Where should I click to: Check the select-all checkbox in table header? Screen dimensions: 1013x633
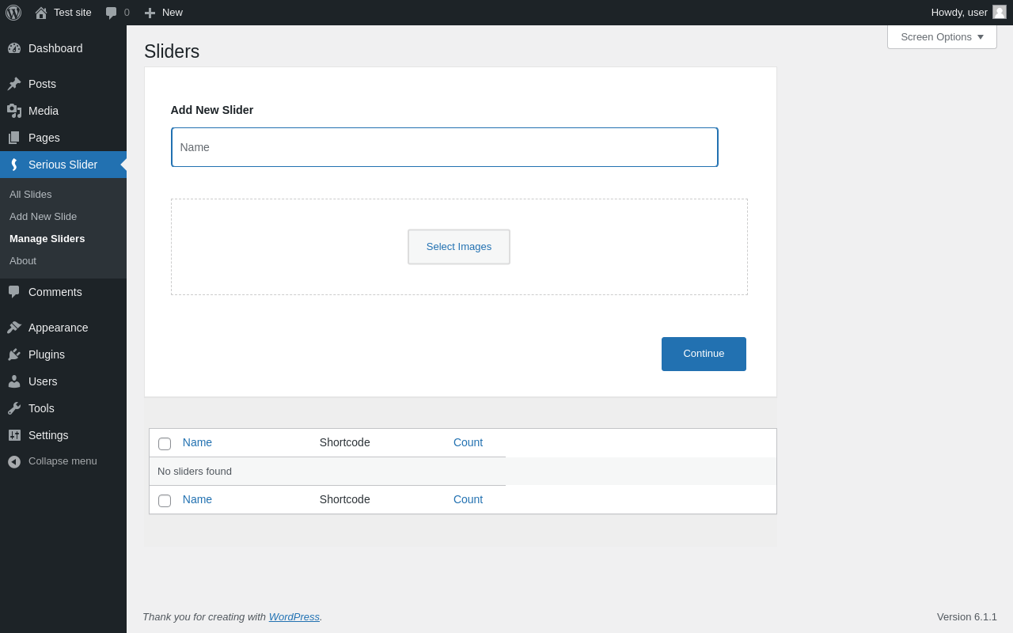tap(165, 444)
